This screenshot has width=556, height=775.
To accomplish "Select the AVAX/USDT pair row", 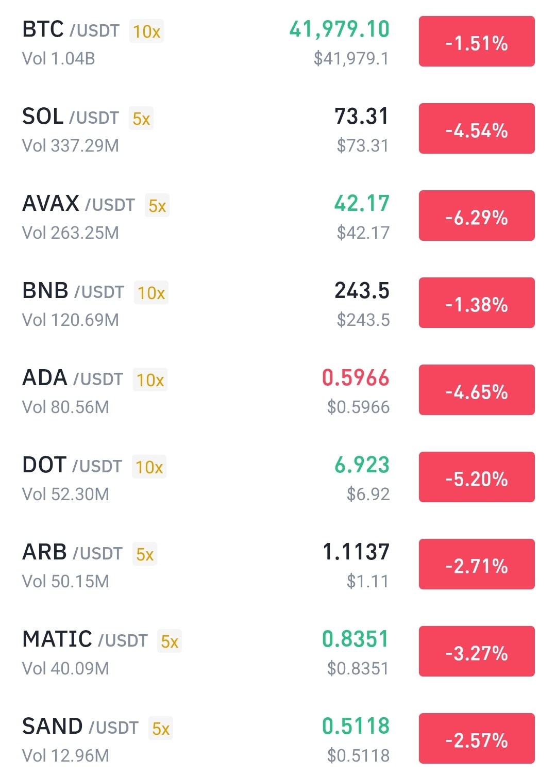I will click(78, 205).
